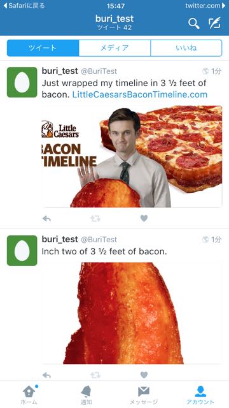Open the 通知 notifications tab
The width and height of the screenshot is (229, 408).
[x=86, y=395]
